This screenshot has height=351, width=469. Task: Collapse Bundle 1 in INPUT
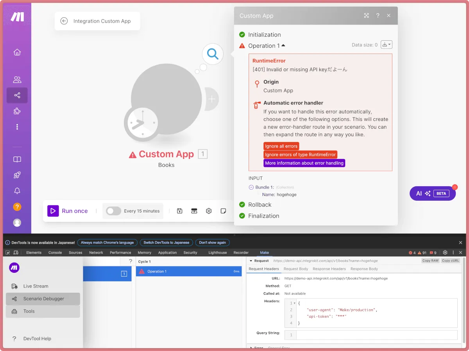coord(251,187)
